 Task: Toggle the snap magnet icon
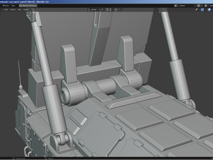[107, 10]
